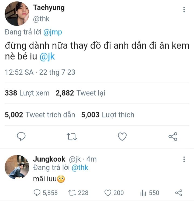Share Jungkook's reply tweet
The height and width of the screenshot is (201, 194).
tap(179, 193)
